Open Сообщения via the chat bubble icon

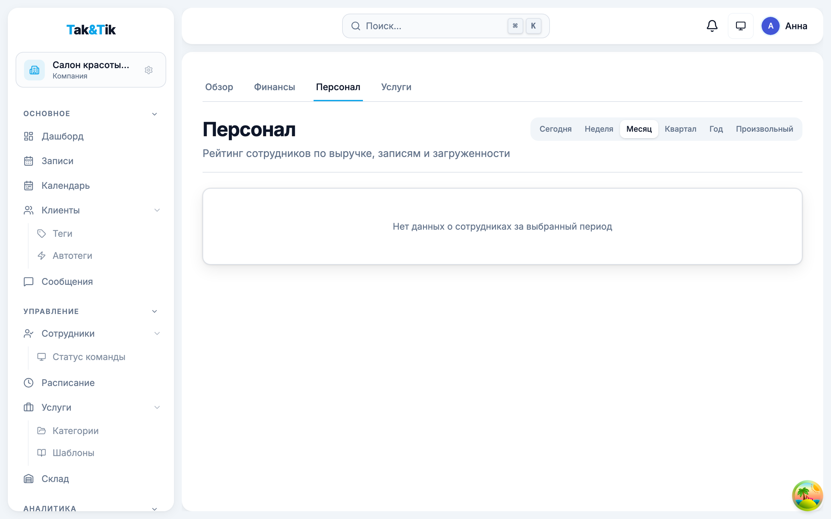pyautogui.click(x=29, y=282)
